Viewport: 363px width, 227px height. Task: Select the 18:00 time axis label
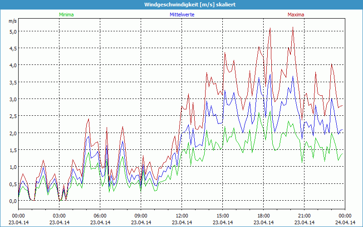click(263, 216)
